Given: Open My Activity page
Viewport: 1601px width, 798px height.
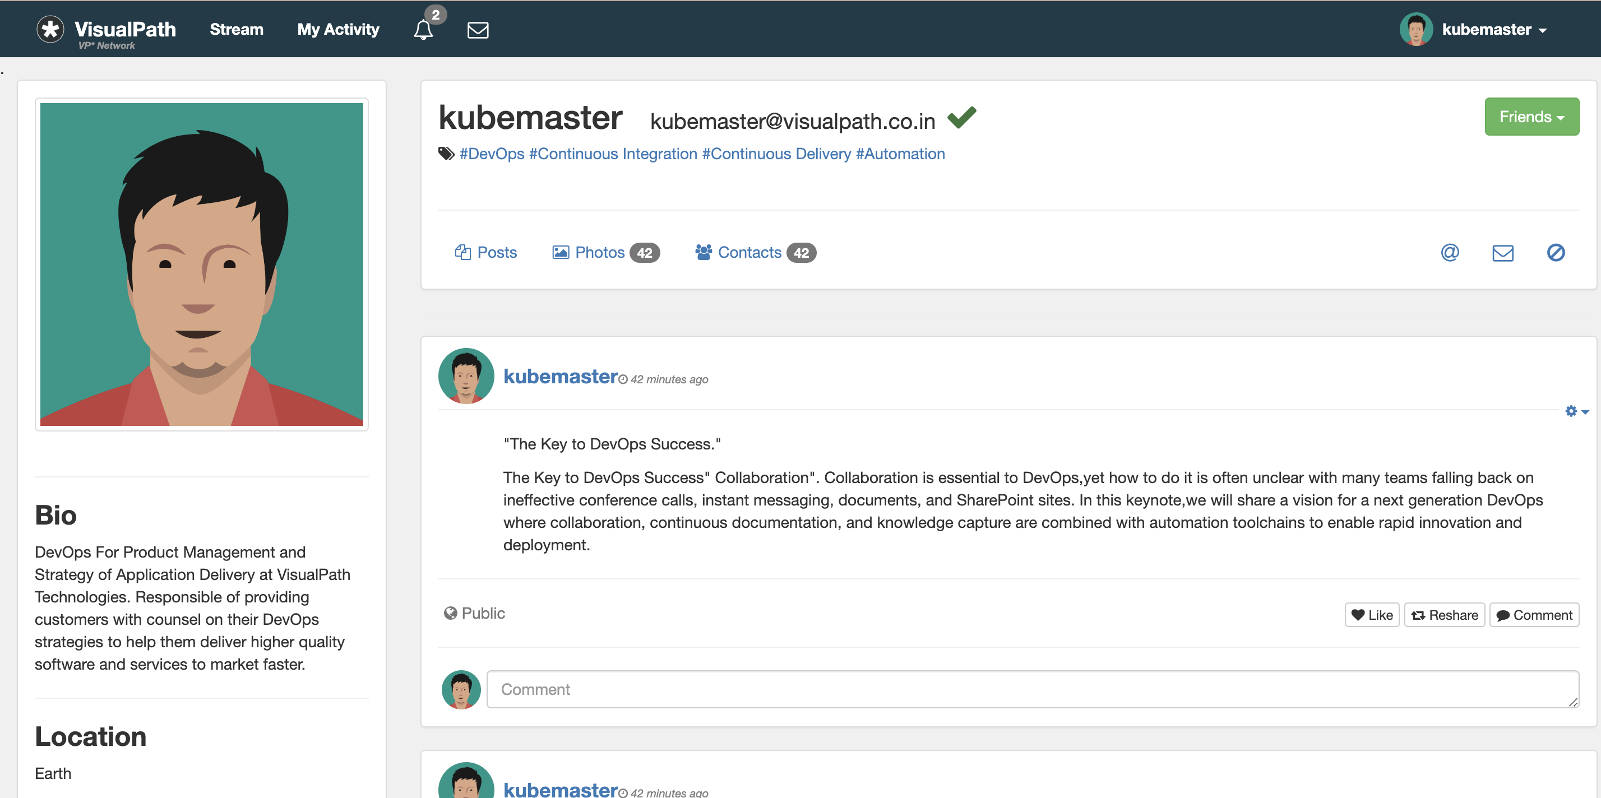Looking at the screenshot, I should (338, 29).
